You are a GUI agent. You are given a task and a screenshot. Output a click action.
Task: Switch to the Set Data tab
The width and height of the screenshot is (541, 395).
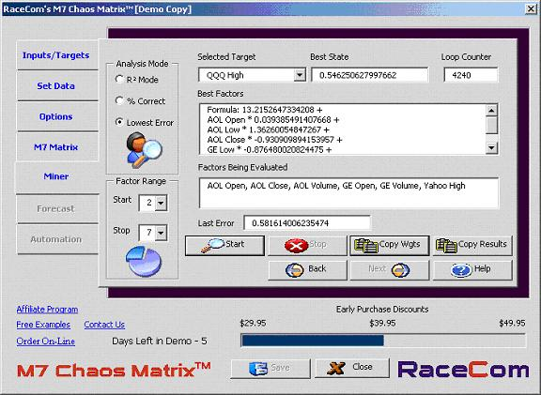(x=56, y=85)
